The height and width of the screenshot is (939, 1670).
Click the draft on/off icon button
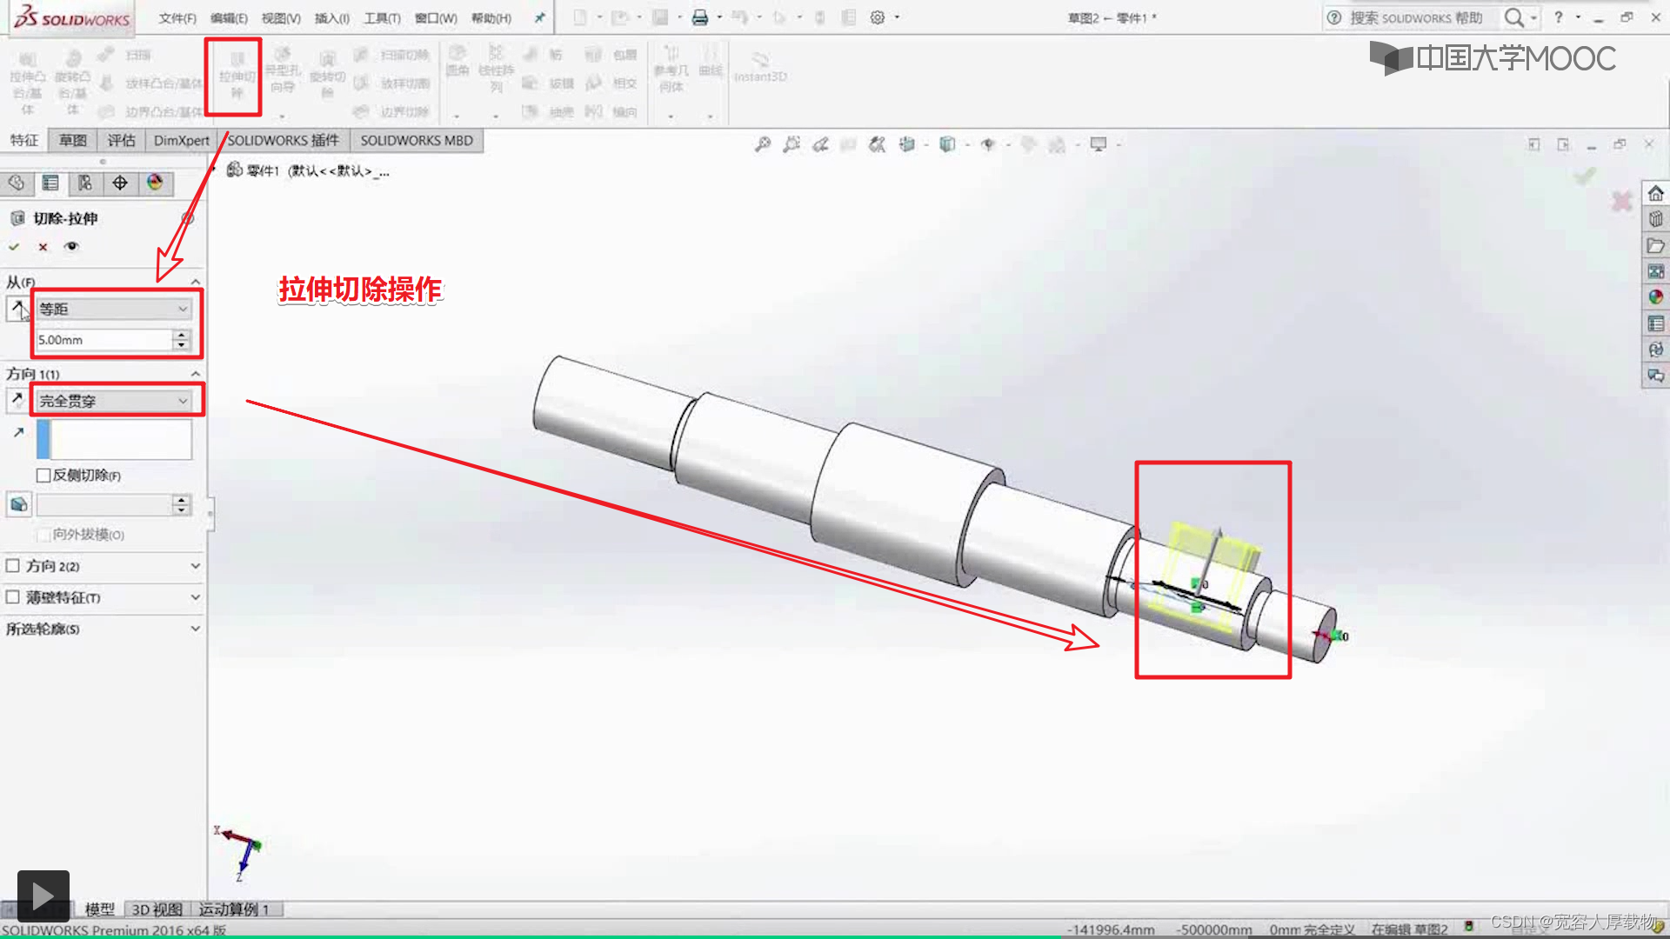coord(18,505)
